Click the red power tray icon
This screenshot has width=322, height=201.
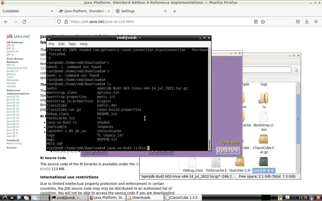(318, 198)
